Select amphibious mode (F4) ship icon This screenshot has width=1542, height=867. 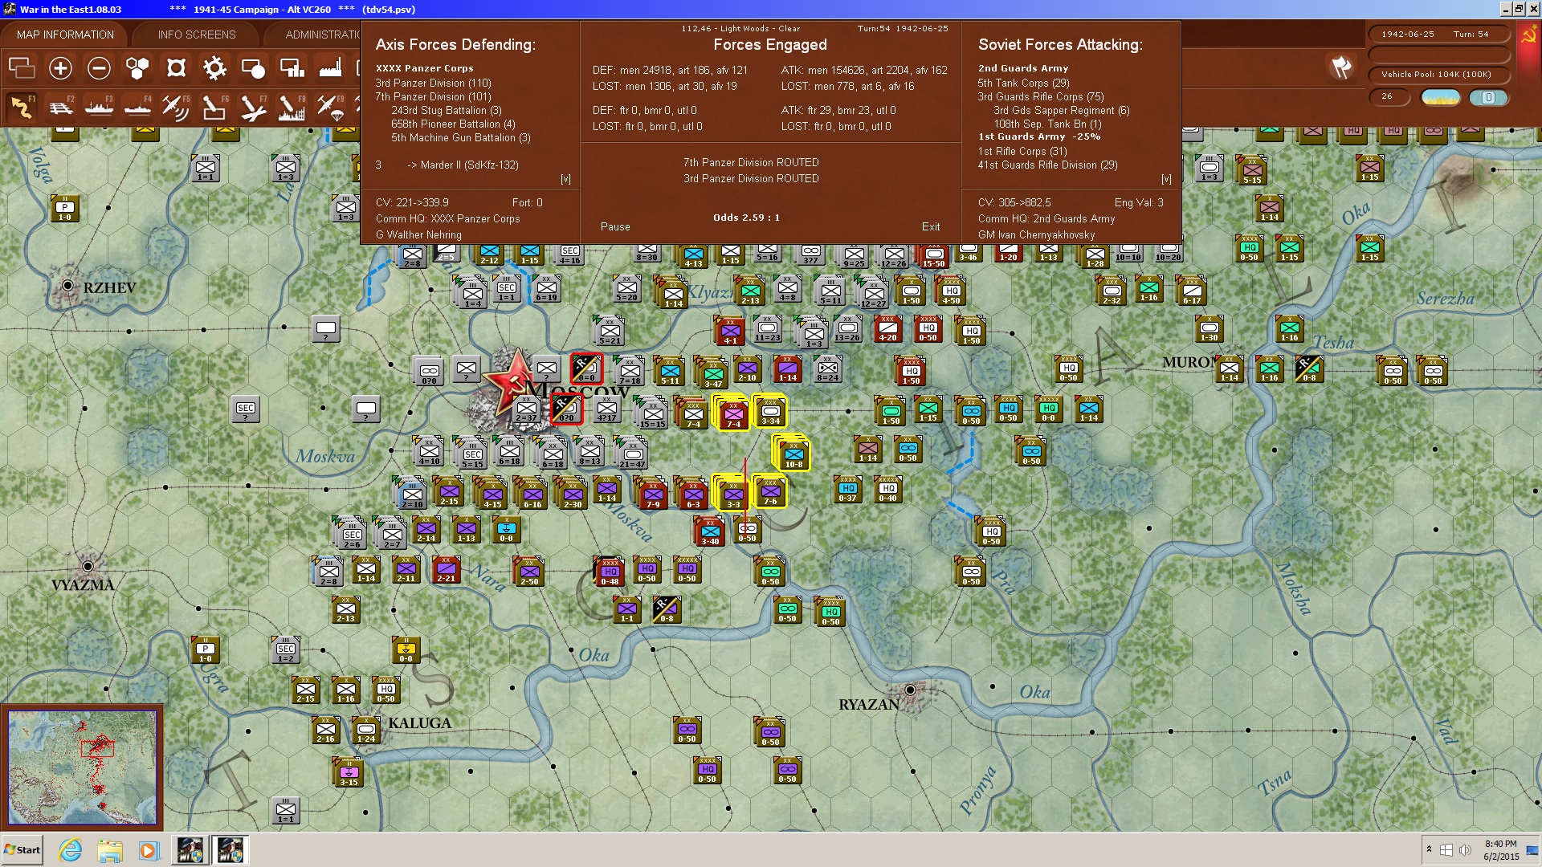tap(137, 107)
